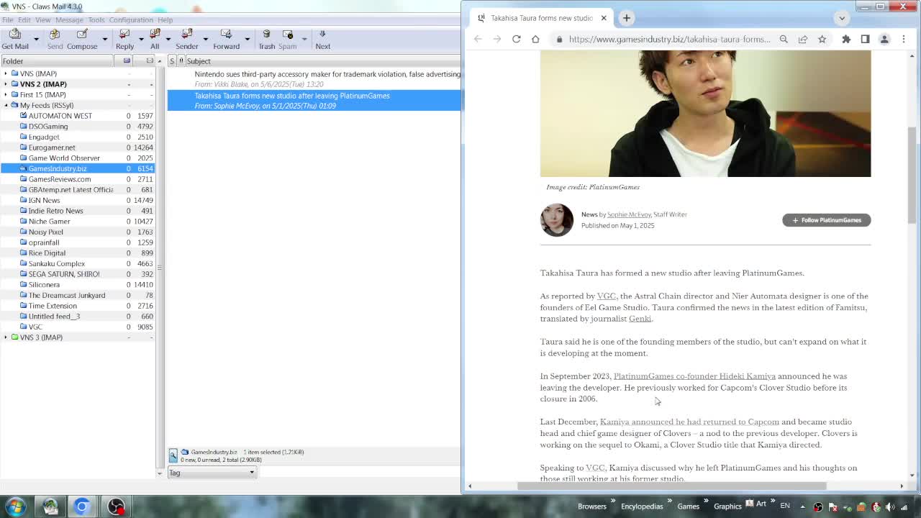Open the browser tab search dropdown
Screen dimensions: 921x518
(842, 18)
